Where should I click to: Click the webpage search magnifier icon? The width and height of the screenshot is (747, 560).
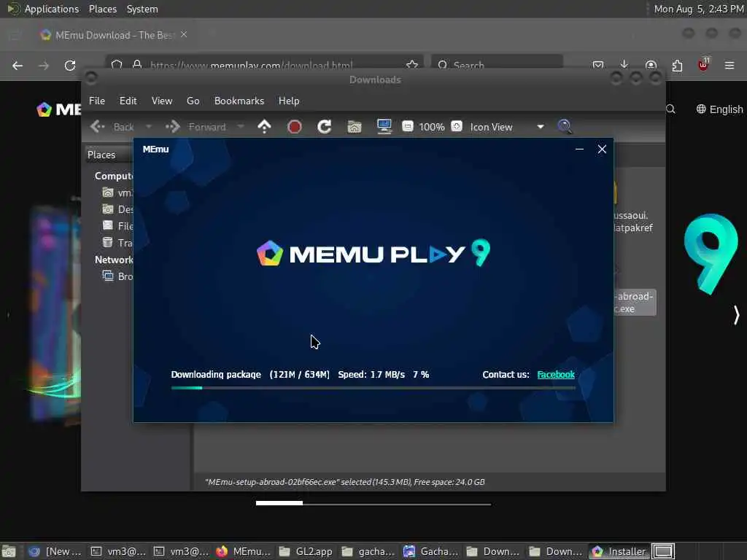671,109
